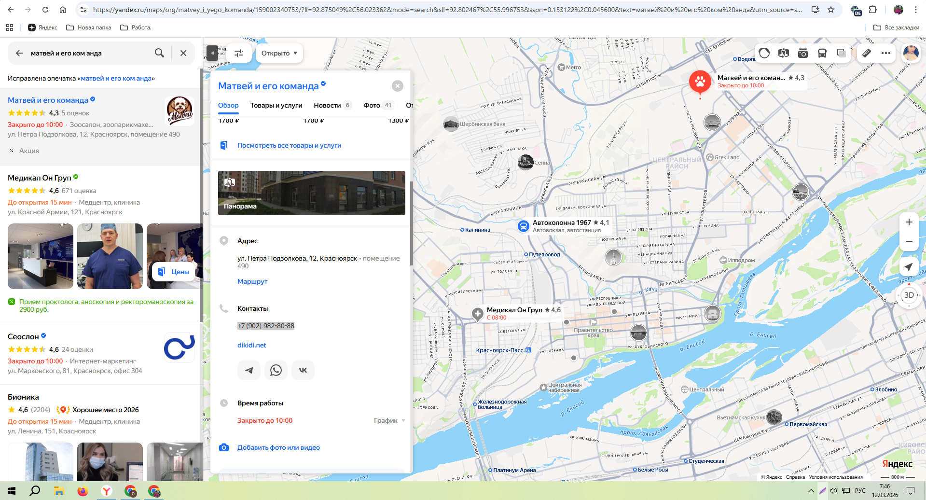Click the Маршрут route link
Image resolution: width=926 pixels, height=500 pixels.
[x=252, y=281]
